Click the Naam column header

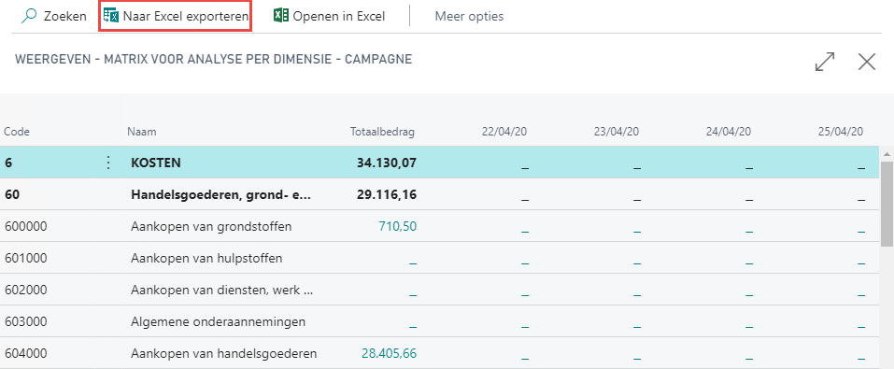[142, 132]
